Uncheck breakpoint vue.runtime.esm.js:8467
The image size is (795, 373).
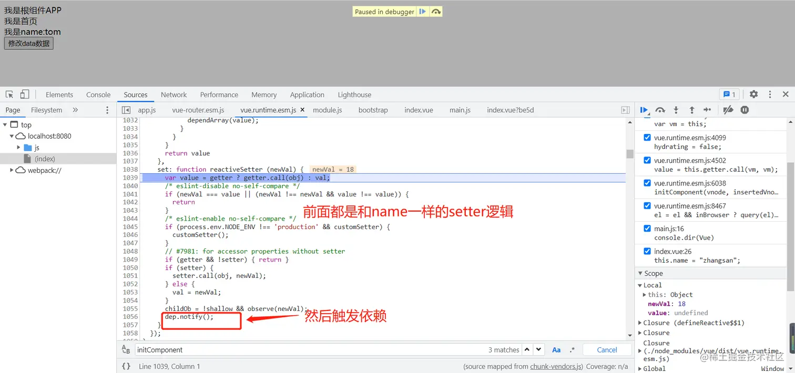coord(647,205)
